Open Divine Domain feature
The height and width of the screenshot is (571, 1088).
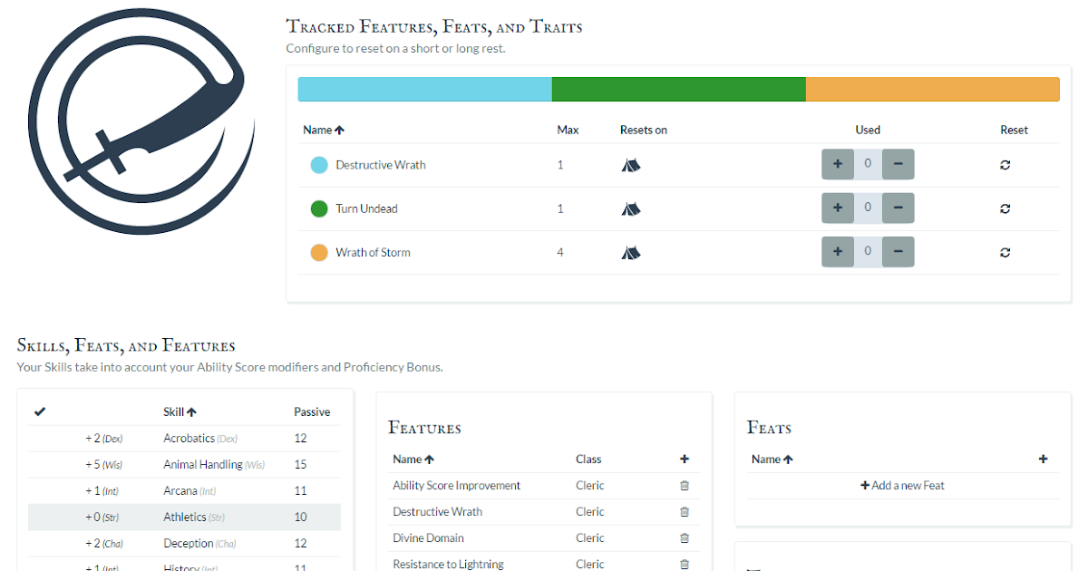click(428, 538)
